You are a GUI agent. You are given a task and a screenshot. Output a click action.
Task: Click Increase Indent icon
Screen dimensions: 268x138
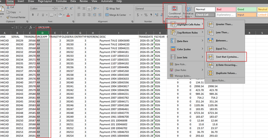pos(100,15)
